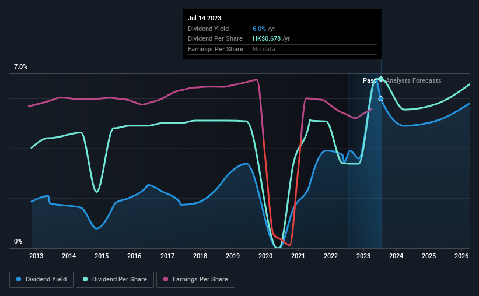Click the 6.0% dividend yield value in tooltip
Viewport: 479px width, 296px height.
point(259,29)
